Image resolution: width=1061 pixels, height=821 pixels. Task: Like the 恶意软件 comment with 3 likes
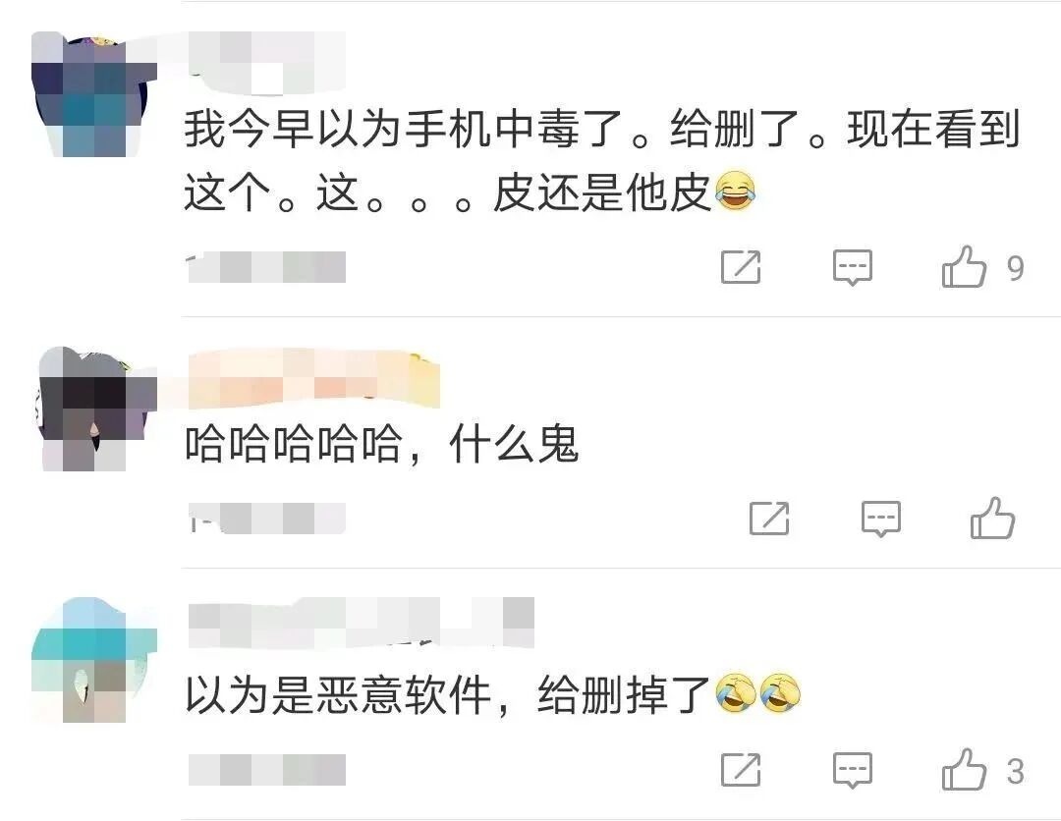point(965,770)
